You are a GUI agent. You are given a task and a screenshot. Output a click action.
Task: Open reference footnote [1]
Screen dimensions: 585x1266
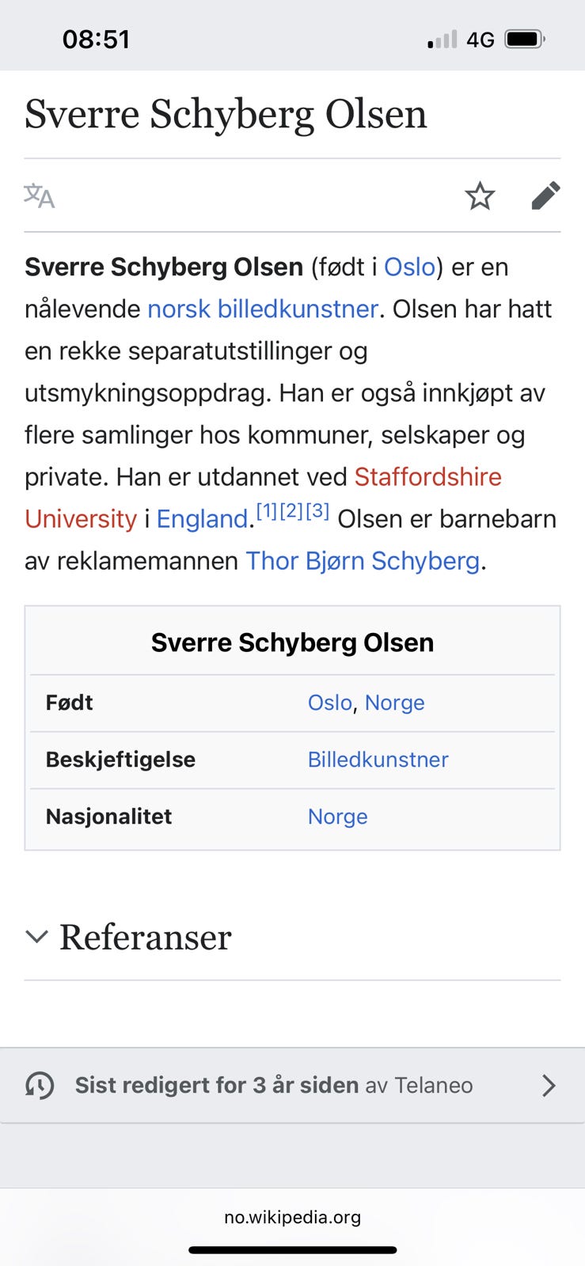[267, 511]
